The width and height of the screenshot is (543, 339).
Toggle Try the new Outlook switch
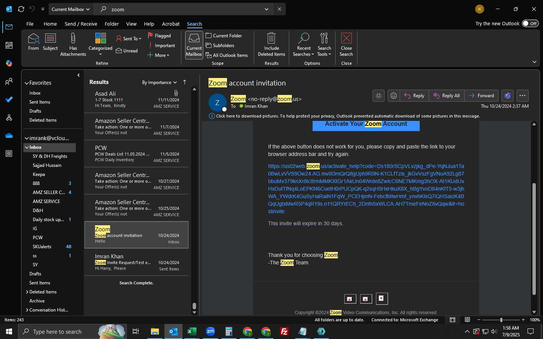point(530,23)
